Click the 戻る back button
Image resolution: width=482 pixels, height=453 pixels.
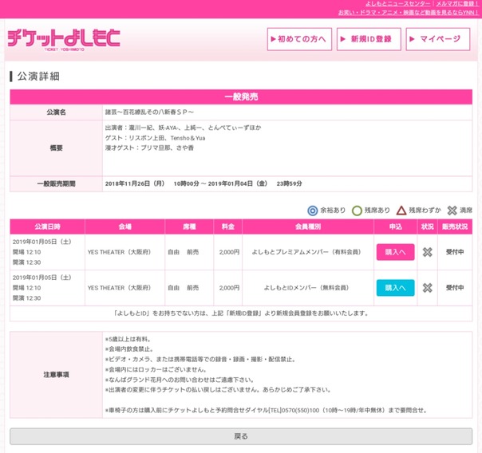pyautogui.click(x=241, y=436)
